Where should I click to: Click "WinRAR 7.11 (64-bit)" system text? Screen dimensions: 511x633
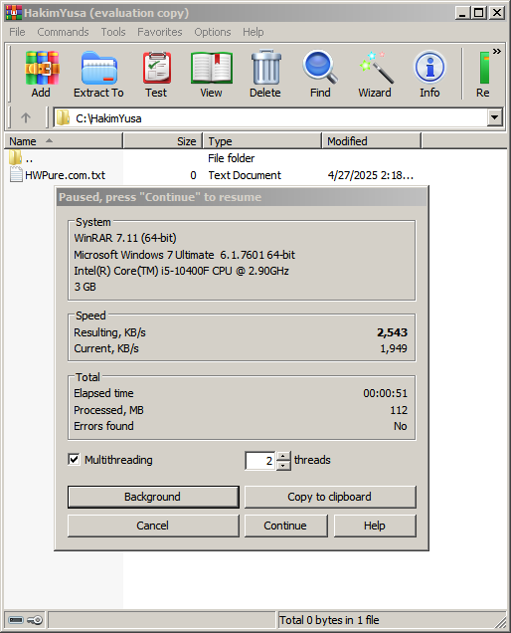(125, 238)
